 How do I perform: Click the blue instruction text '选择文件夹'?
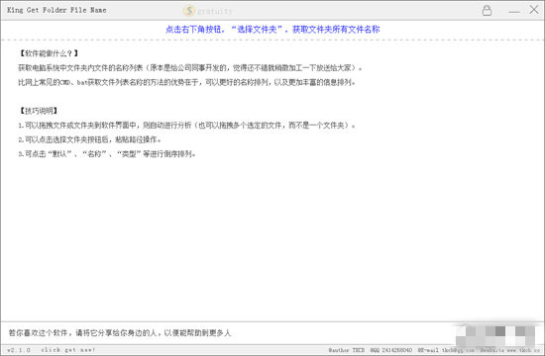pos(257,30)
